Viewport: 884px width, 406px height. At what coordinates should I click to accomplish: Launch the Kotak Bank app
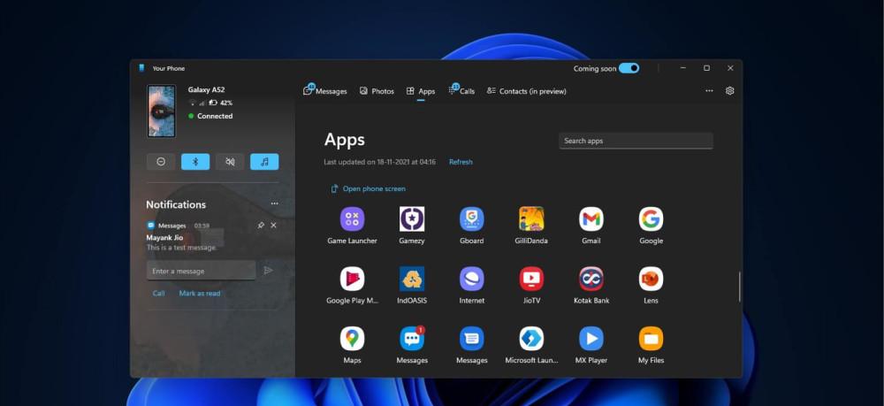pyautogui.click(x=591, y=280)
